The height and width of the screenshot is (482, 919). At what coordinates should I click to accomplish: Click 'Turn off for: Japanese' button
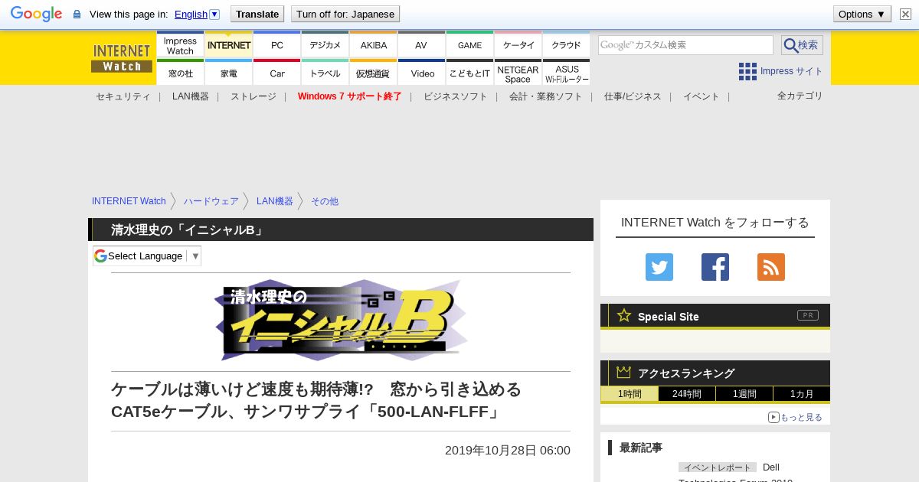(345, 14)
